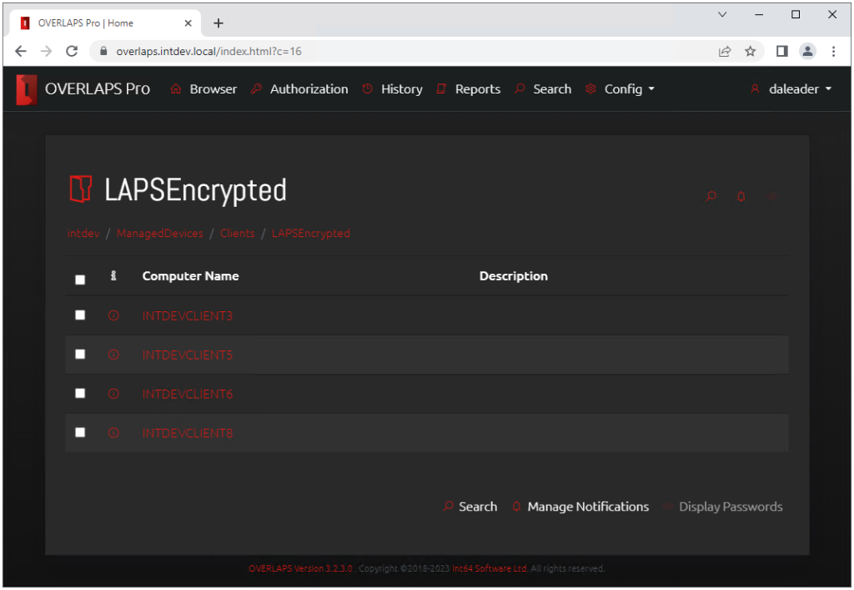This screenshot has width=854, height=590.
Task: Open the OVERLAPS Version 3.2.3.0 footer link
Action: [300, 569]
